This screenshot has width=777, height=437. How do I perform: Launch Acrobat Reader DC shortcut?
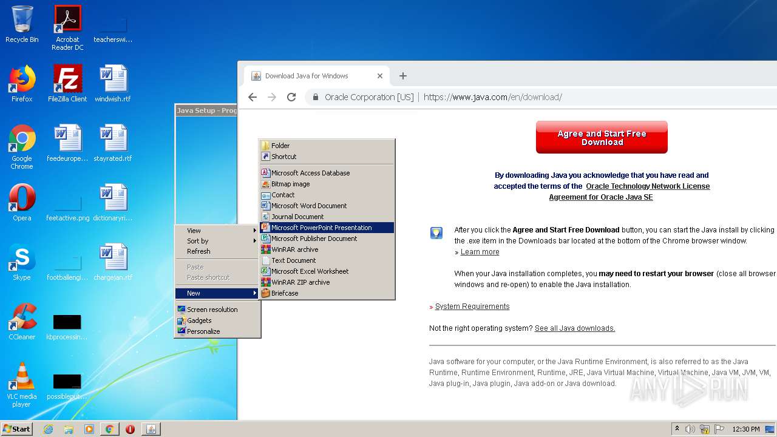click(x=67, y=28)
